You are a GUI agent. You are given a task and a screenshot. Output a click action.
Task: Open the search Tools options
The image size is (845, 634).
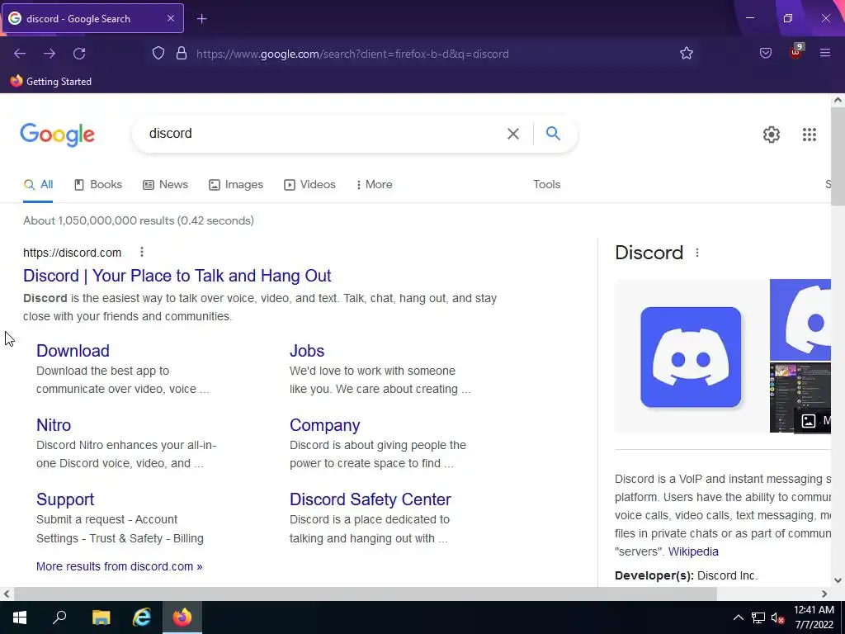click(x=546, y=184)
